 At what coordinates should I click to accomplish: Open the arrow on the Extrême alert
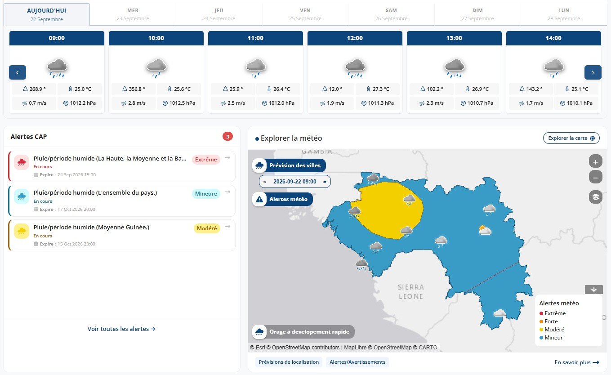point(227,157)
